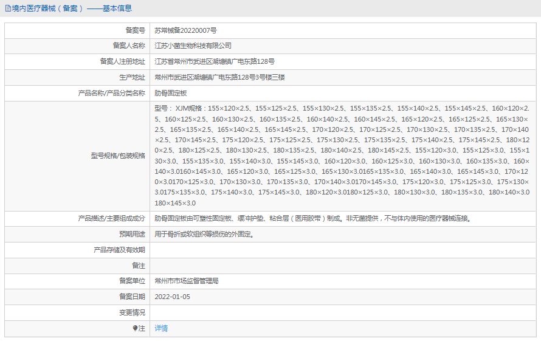The height and width of the screenshot is (341, 541).
Task: Click the document icon before 境内医疗器械
Action: 8,9
